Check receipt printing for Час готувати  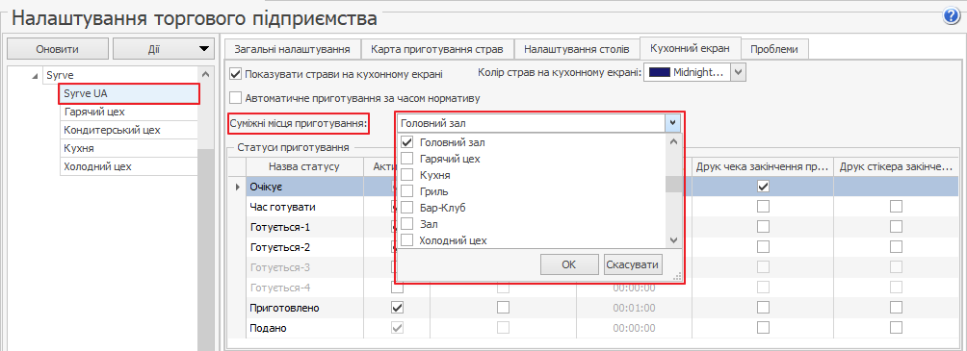point(764,207)
